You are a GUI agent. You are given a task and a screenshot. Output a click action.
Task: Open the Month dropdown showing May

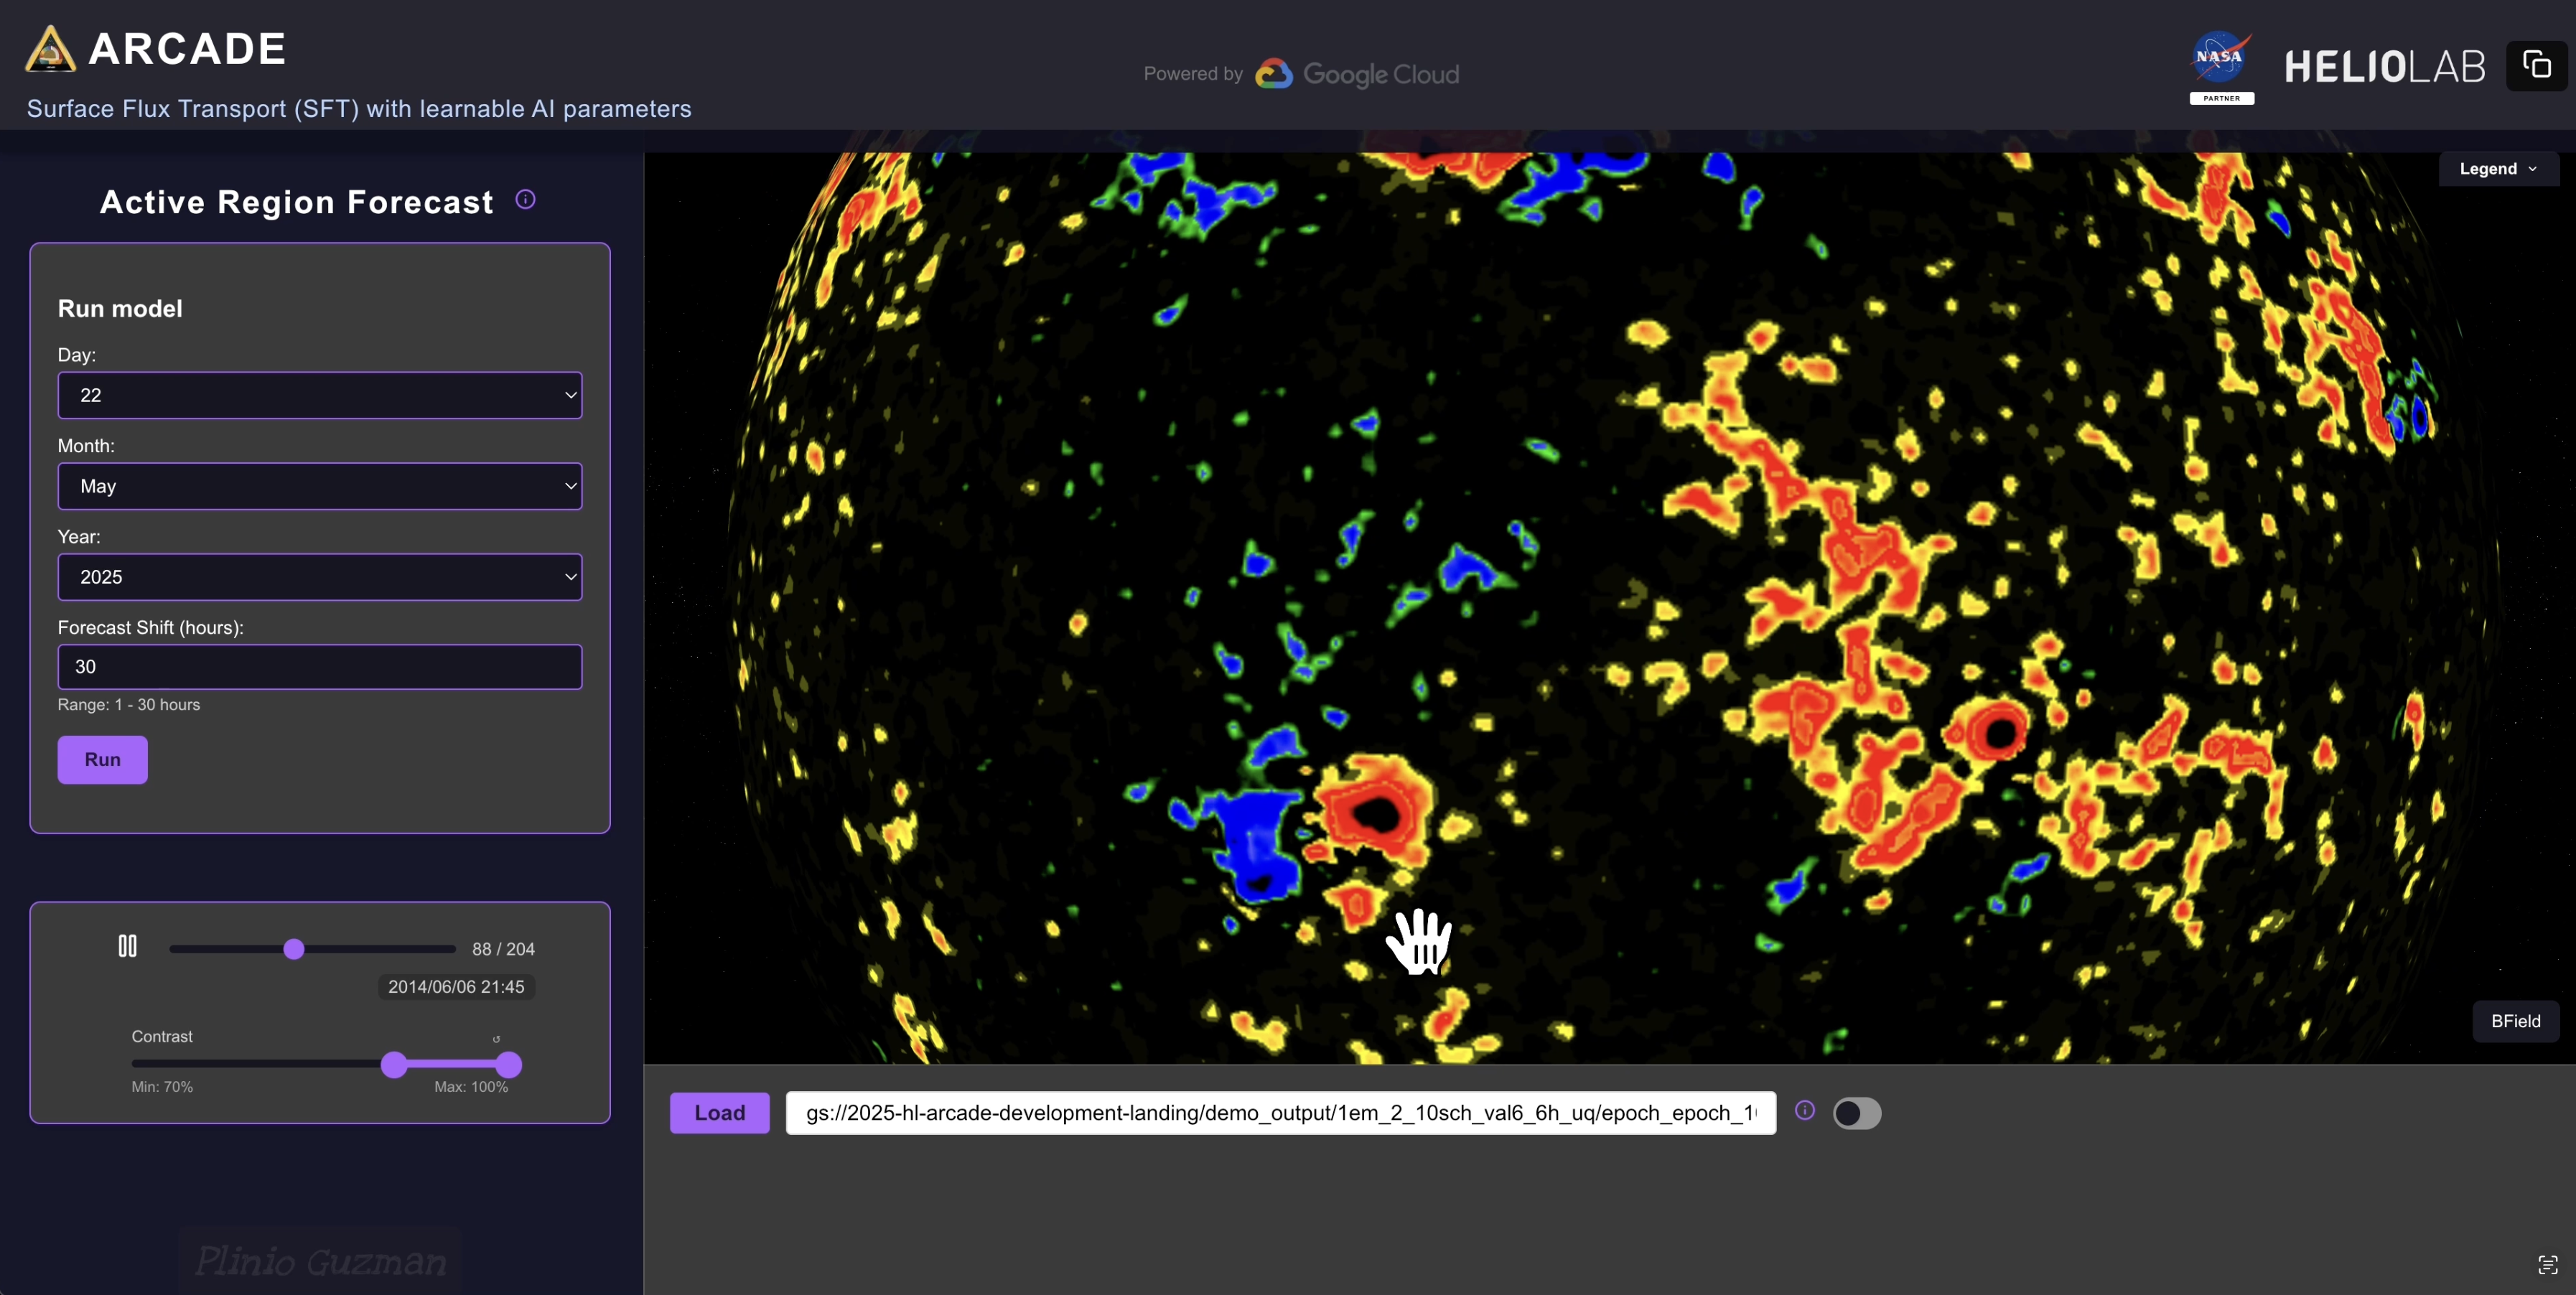click(x=320, y=486)
